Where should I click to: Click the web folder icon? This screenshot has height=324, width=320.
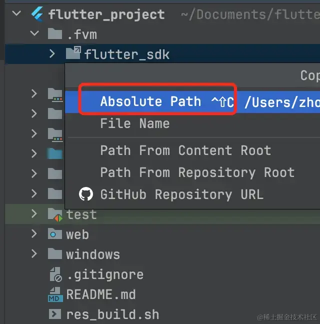tap(54, 233)
